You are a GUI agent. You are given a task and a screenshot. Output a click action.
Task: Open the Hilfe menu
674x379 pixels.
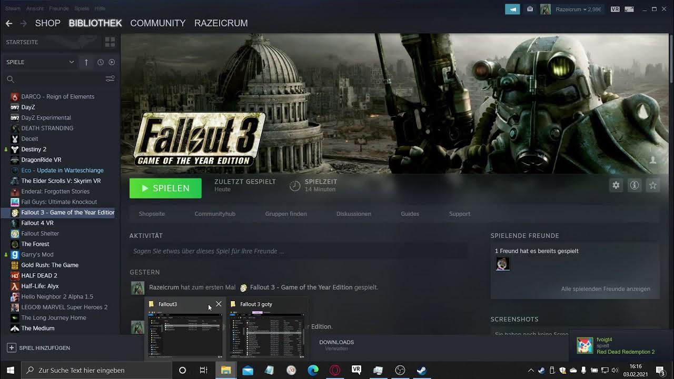(100, 8)
